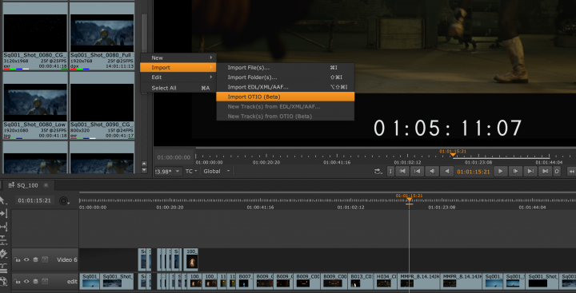Screen dimensions: 576x293
Task: Set in point with the I button
Action: click(x=391, y=171)
